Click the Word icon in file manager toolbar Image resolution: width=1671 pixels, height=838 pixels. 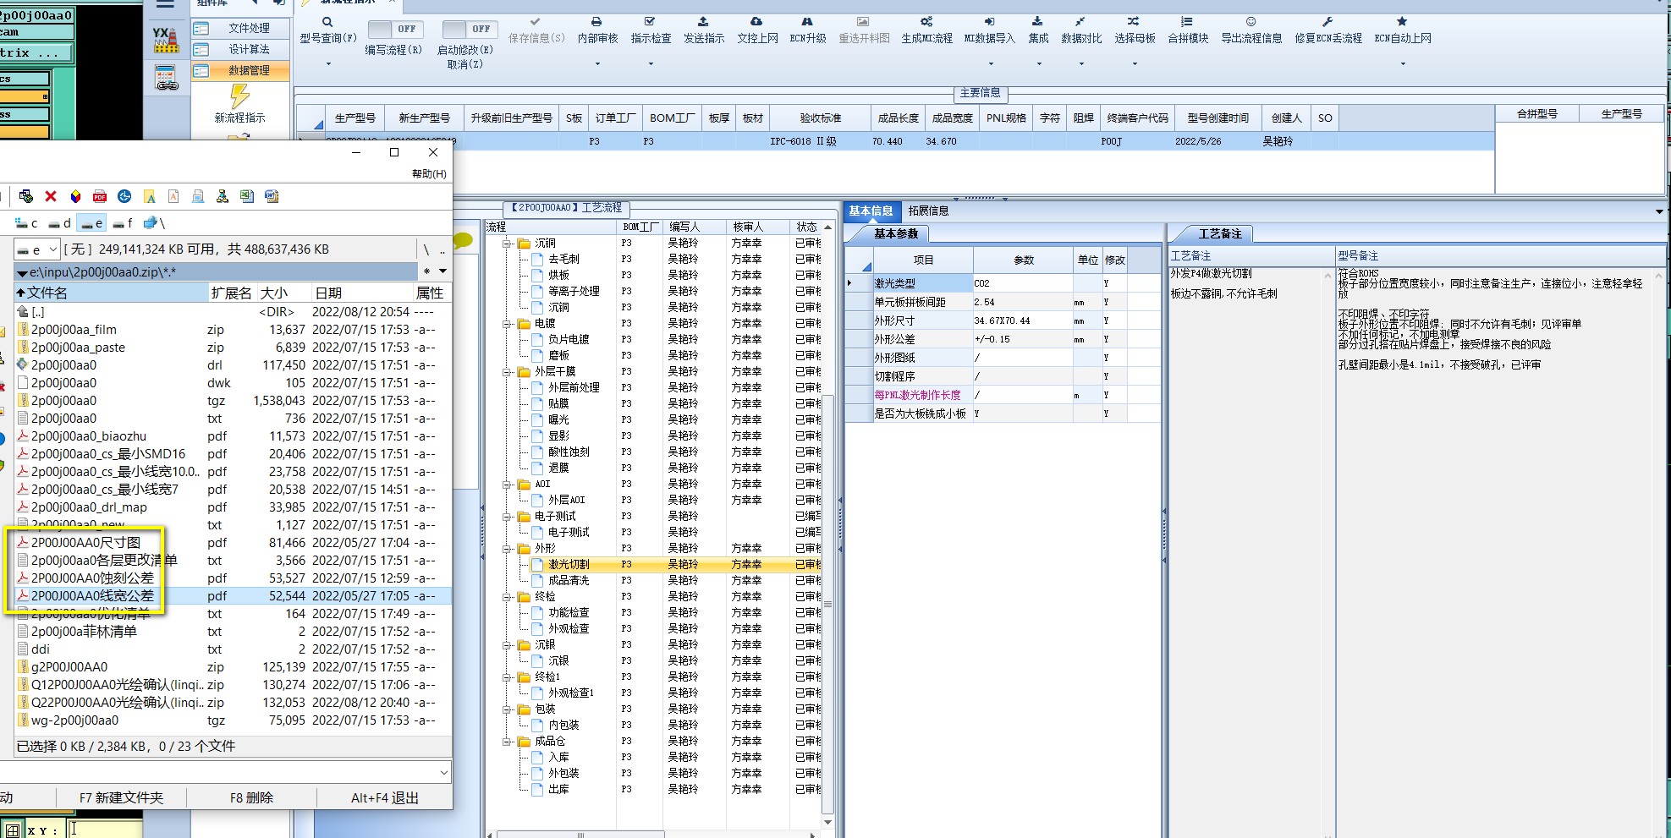point(272,196)
